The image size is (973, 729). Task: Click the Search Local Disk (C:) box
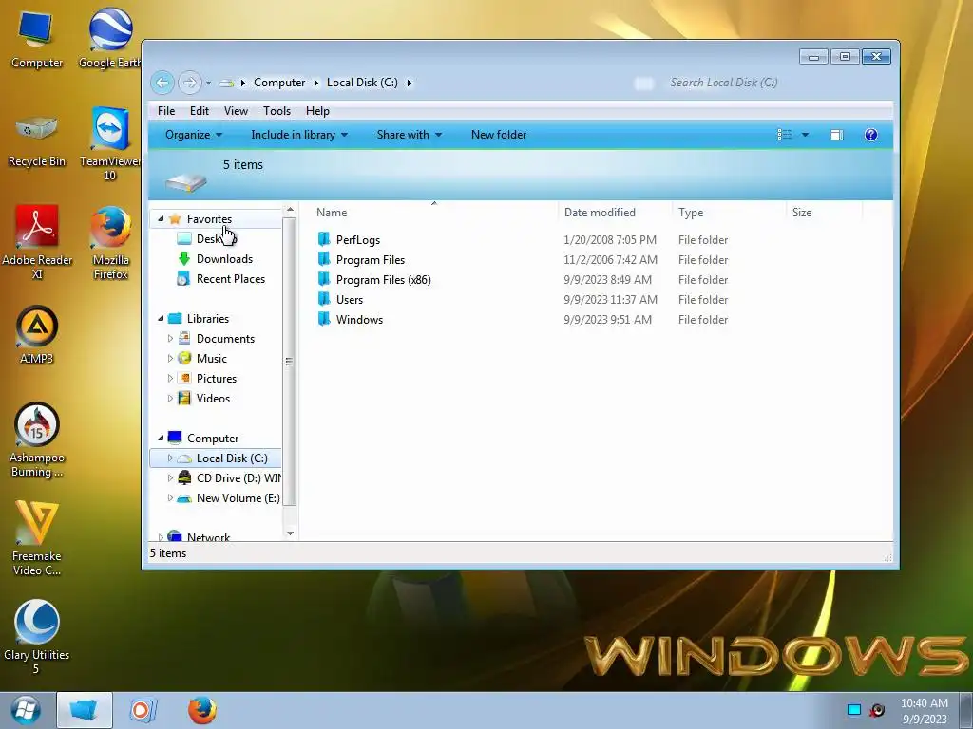point(762,83)
